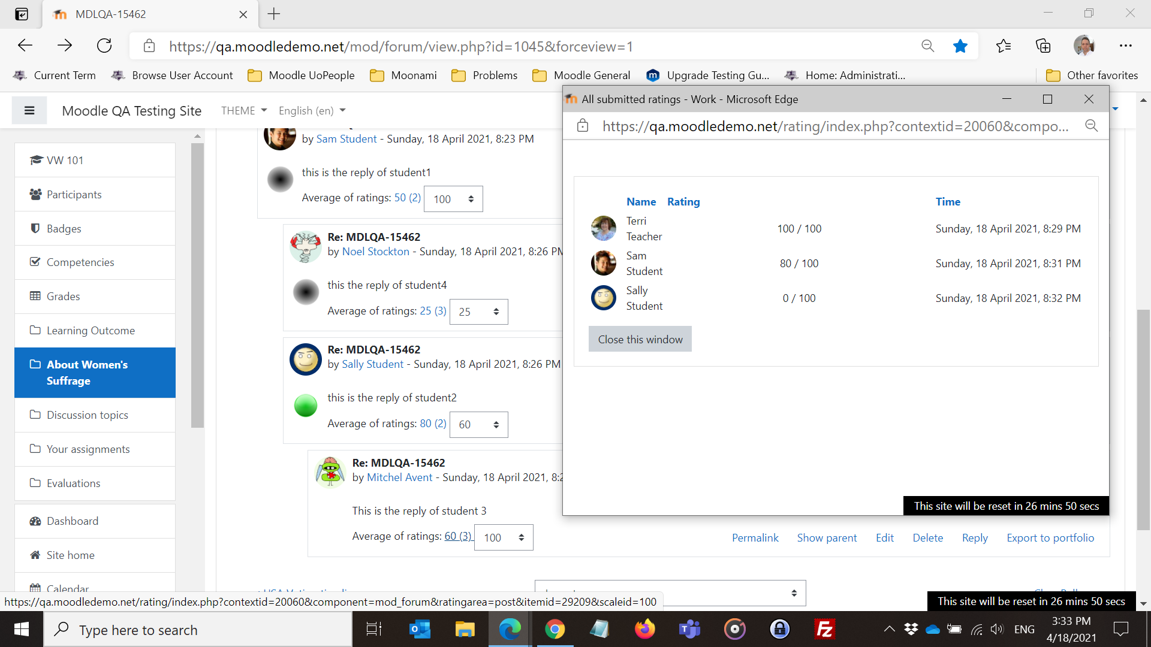The image size is (1151, 647).
Task: Open Sam Student's profile link
Action: click(x=346, y=139)
